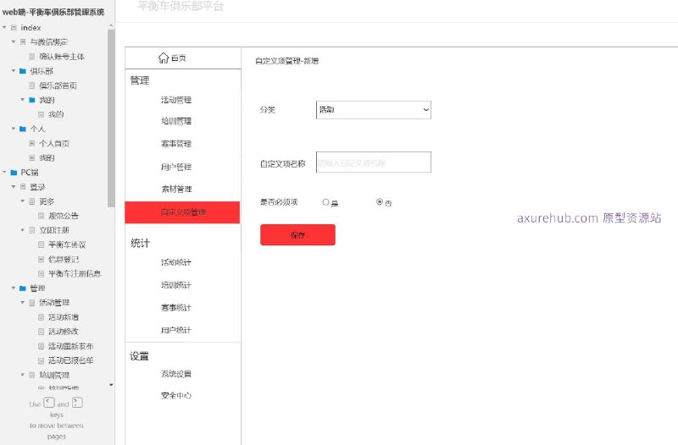Image resolution: width=678 pixels, height=445 pixels.
Task: Click the page icon beside 平衡车协议
Action: tap(41, 244)
